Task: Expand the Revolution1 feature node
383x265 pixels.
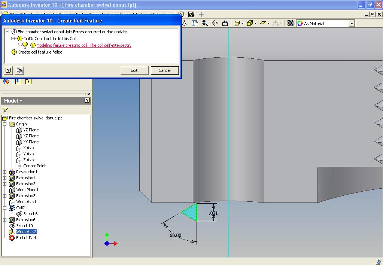Action: [x=4, y=172]
